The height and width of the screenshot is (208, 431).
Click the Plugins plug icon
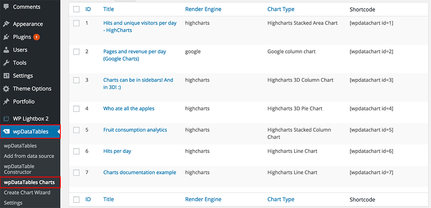(x=6, y=37)
